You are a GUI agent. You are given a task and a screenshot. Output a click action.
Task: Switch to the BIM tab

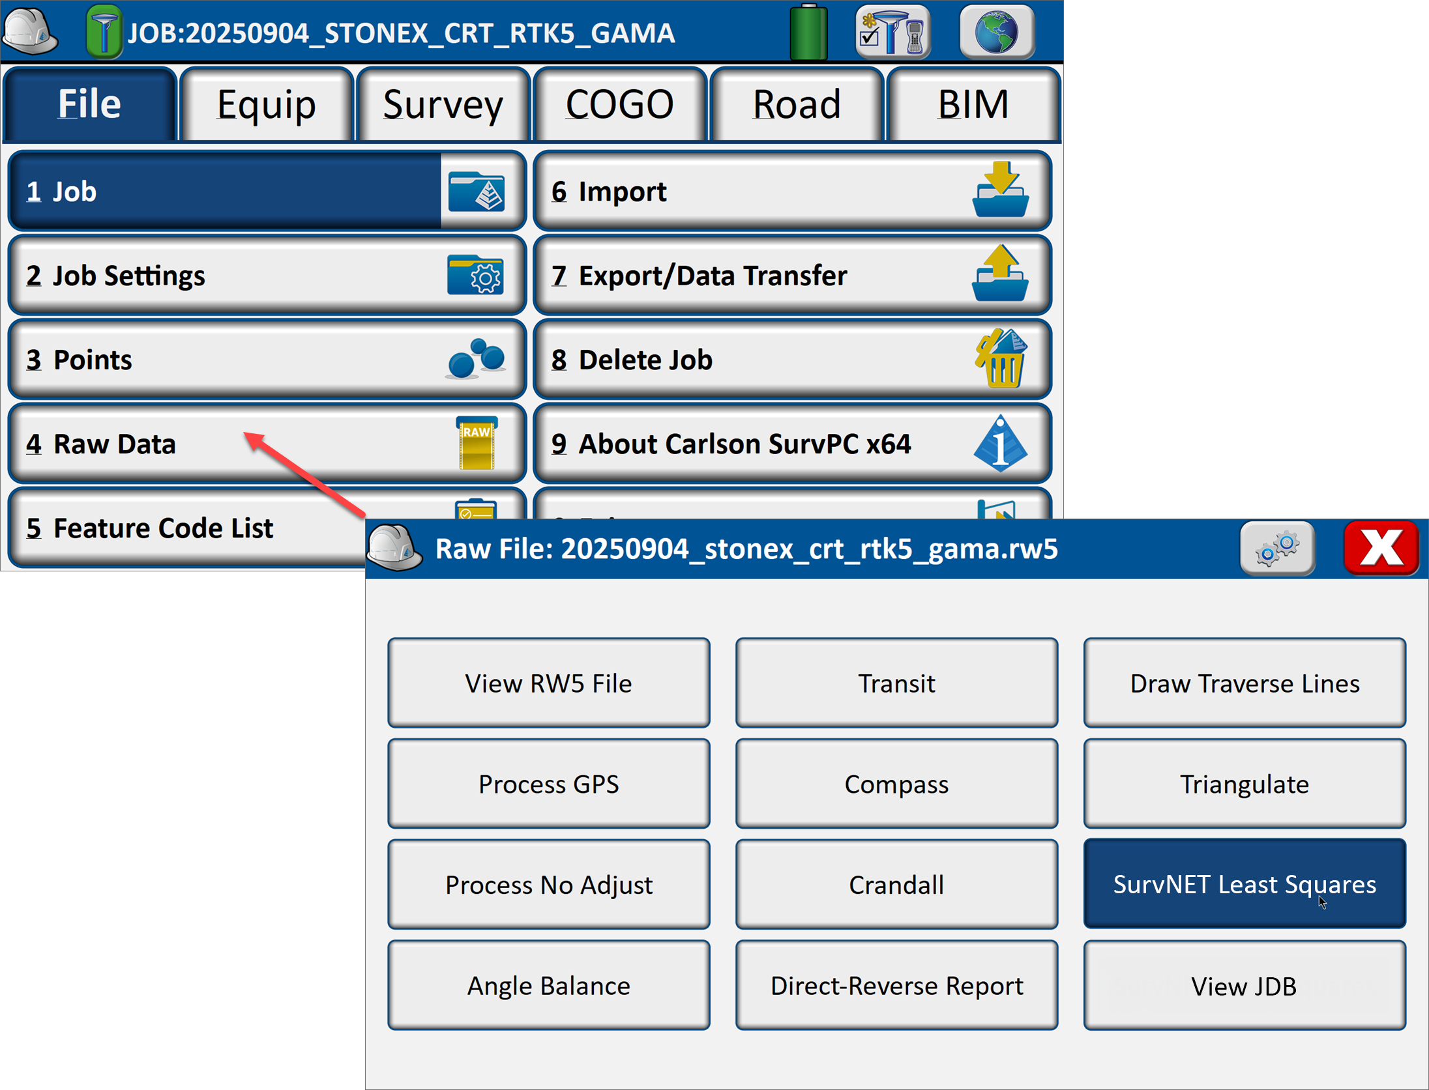973,104
